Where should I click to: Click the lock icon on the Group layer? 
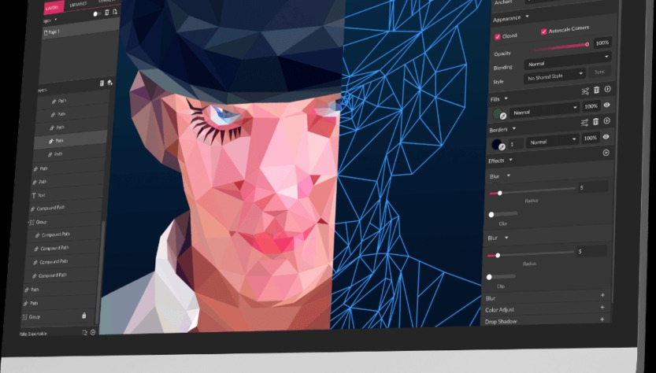[83, 316]
